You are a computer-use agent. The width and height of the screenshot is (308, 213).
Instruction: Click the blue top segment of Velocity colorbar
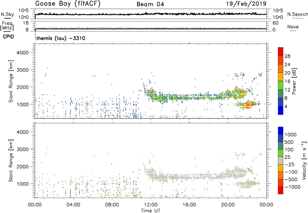(x=281, y=131)
